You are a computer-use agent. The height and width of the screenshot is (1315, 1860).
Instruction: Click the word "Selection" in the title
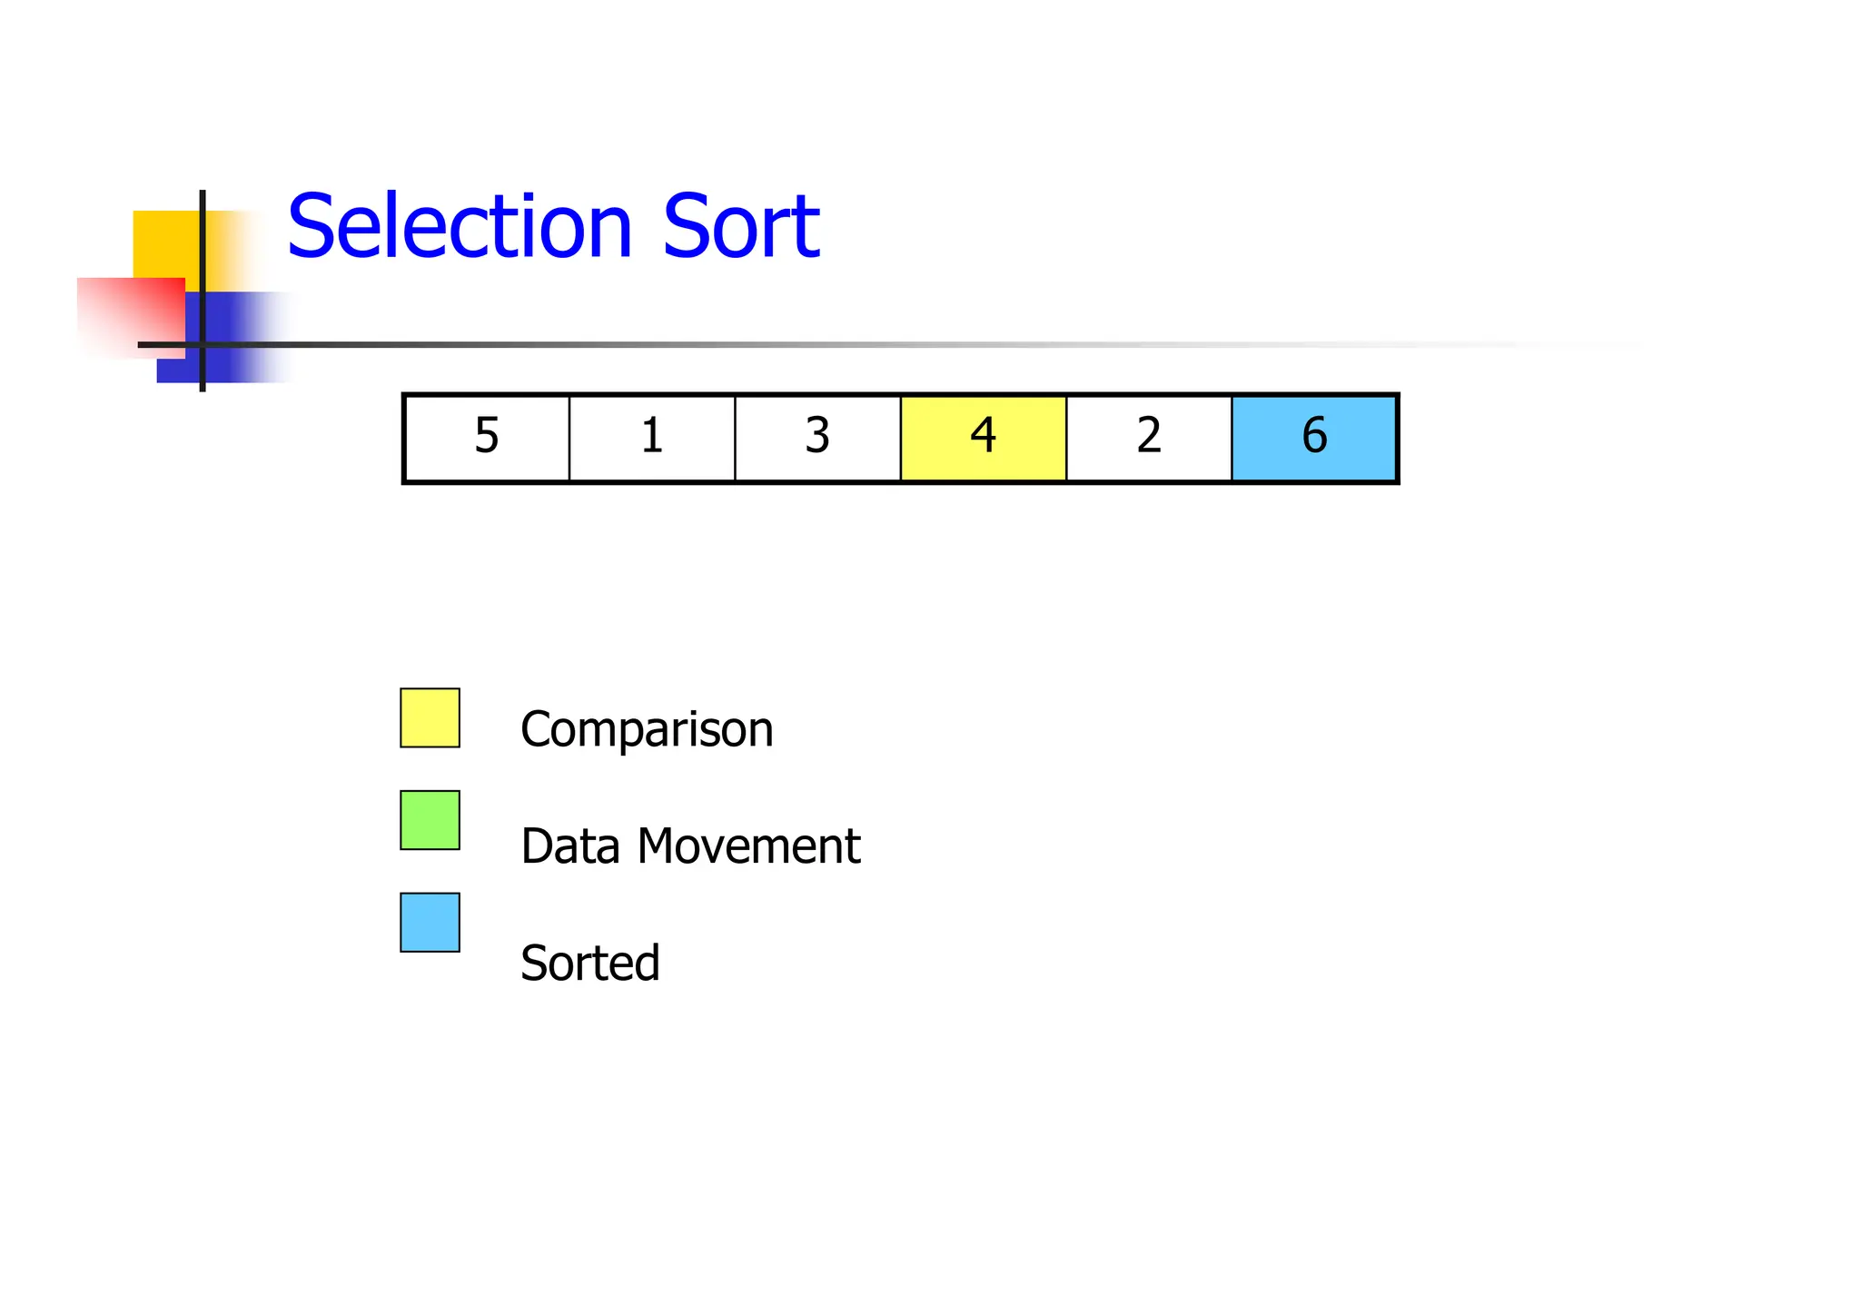coord(460,227)
